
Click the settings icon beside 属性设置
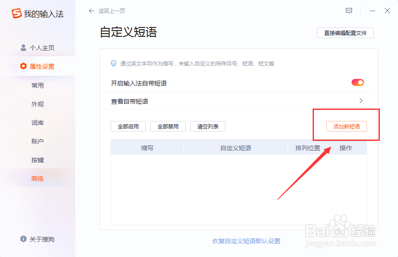point(23,66)
